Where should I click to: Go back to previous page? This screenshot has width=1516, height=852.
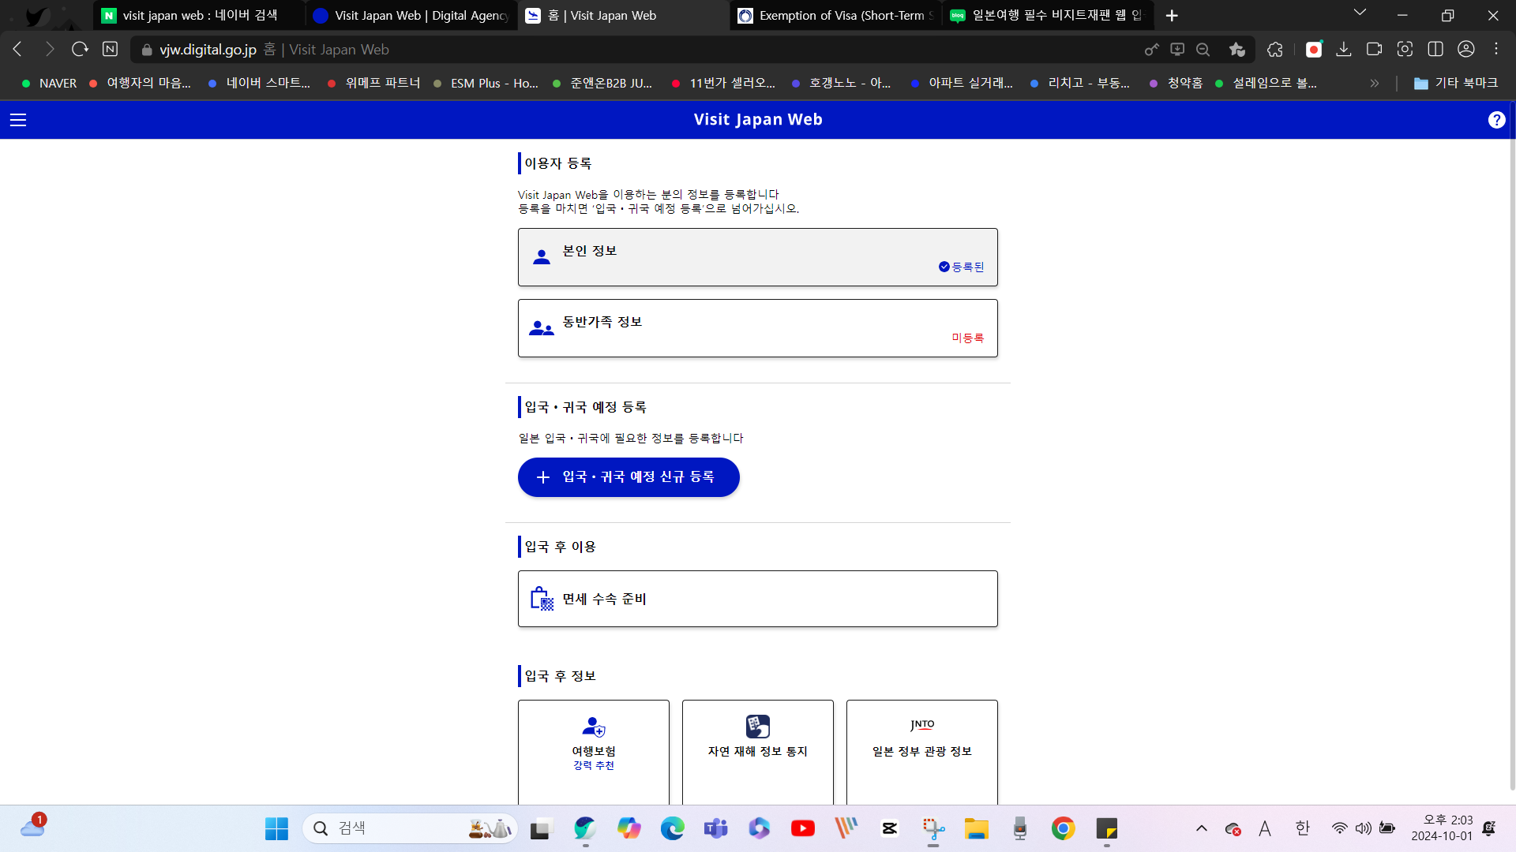[17, 49]
